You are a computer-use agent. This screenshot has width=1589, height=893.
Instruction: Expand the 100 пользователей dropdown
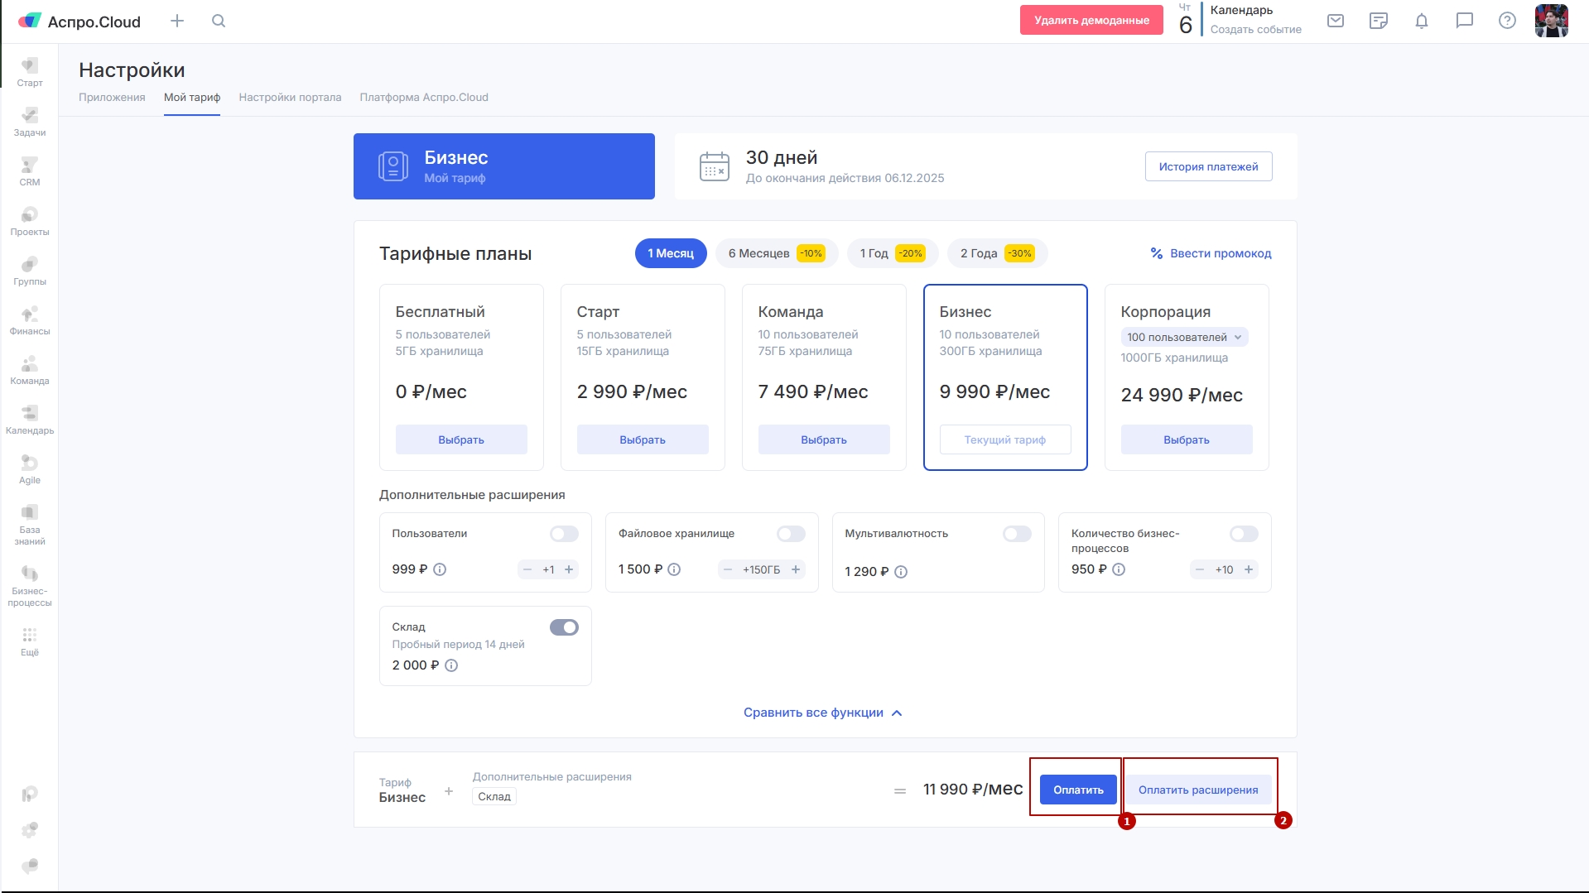[x=1184, y=338]
